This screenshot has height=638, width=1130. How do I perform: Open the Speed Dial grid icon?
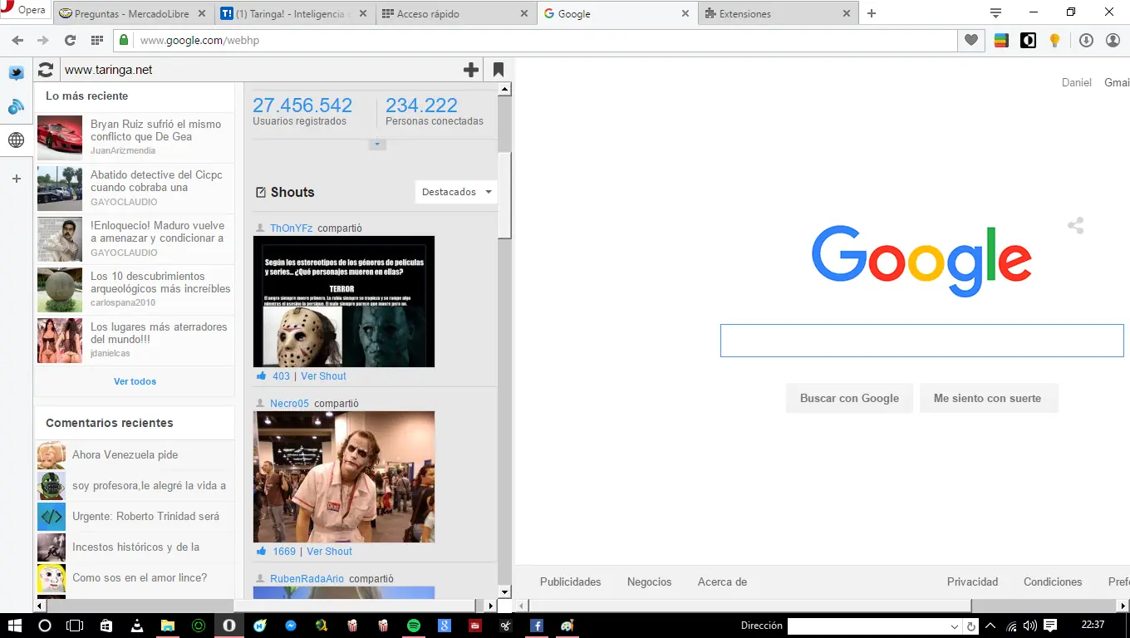point(97,40)
